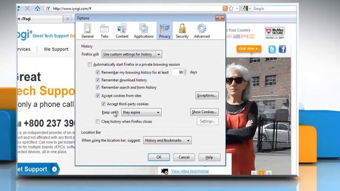Open the View video testimonial link
The height and width of the screenshot is (191, 340).
[x=190, y=171]
